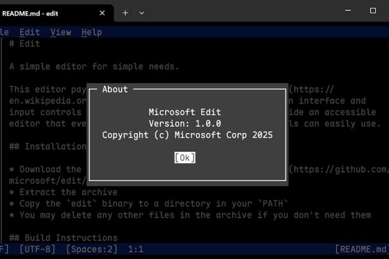Image resolution: width=389 pixels, height=259 pixels.
Task: Click the copyright line in About dialog
Action: 187,135
